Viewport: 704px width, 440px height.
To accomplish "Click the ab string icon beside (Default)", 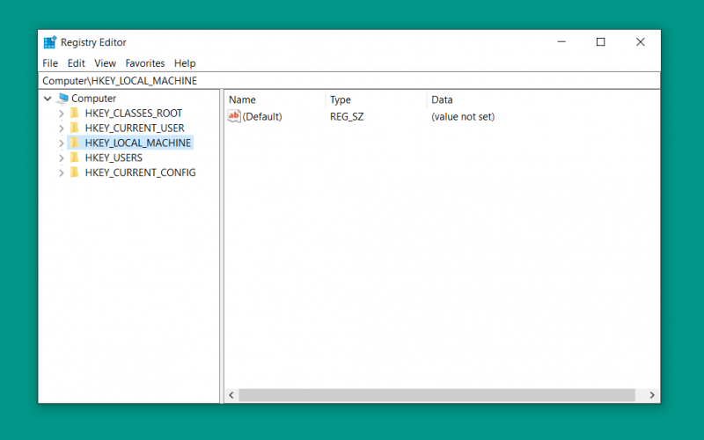I will 234,116.
